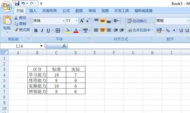Image resolution: width=190 pixels, height=113 pixels.
Task: Apply yellow fill color to cell
Action: pyautogui.click(x=67, y=30)
